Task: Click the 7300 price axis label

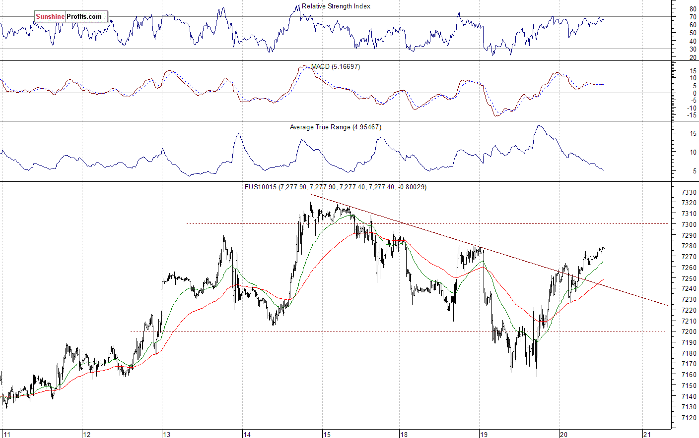Action: coord(689,224)
